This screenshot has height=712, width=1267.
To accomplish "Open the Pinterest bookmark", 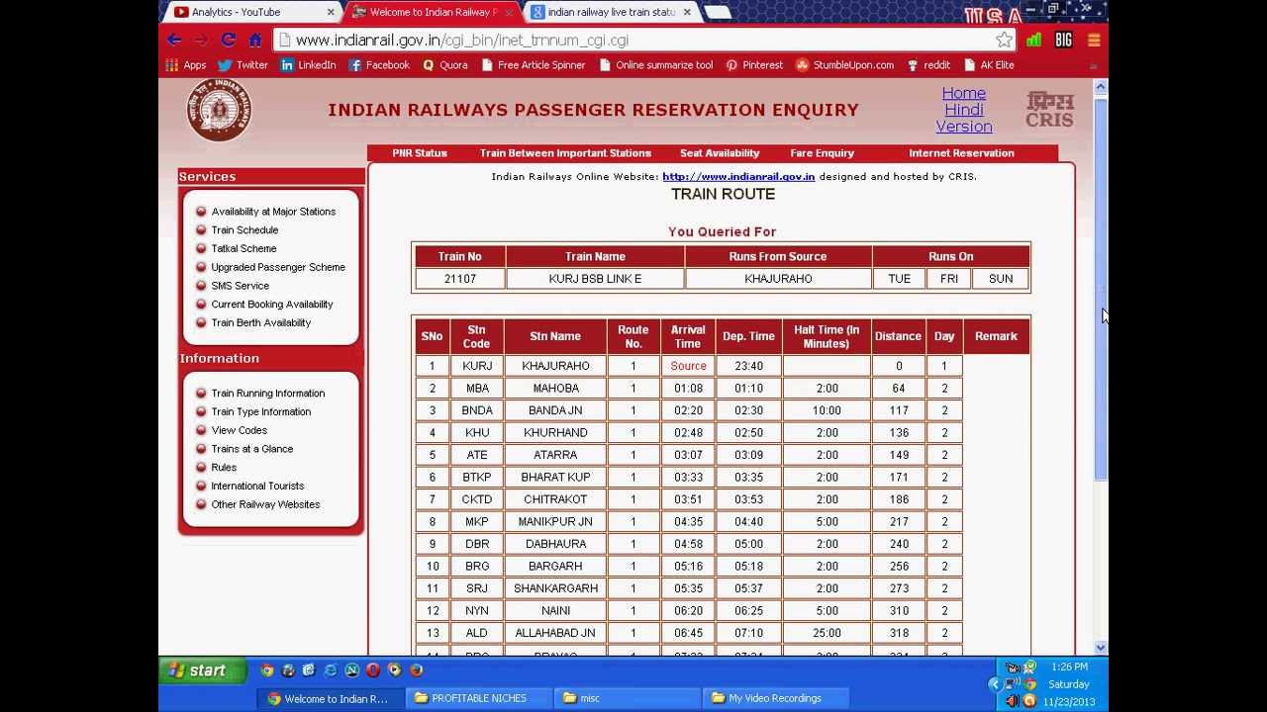I will tap(754, 65).
